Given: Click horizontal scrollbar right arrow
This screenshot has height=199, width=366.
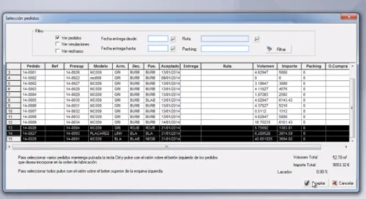Looking at the screenshot, I should [x=346, y=147].
